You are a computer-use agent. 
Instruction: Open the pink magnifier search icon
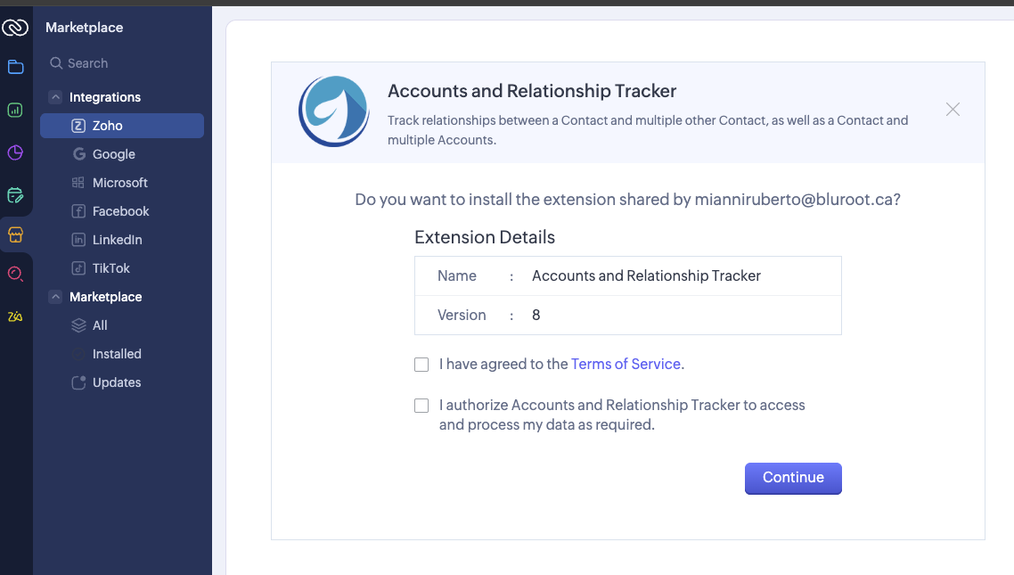15,274
